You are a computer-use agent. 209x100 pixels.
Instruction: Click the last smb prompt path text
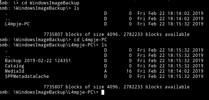click(x=56, y=92)
